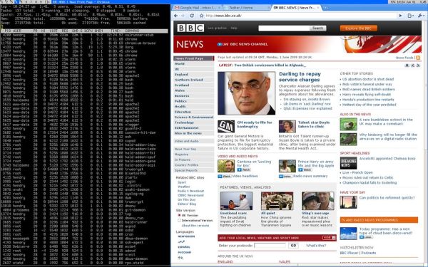Go back using the Chromium back arrow
428x267 pixels.
(175, 16)
